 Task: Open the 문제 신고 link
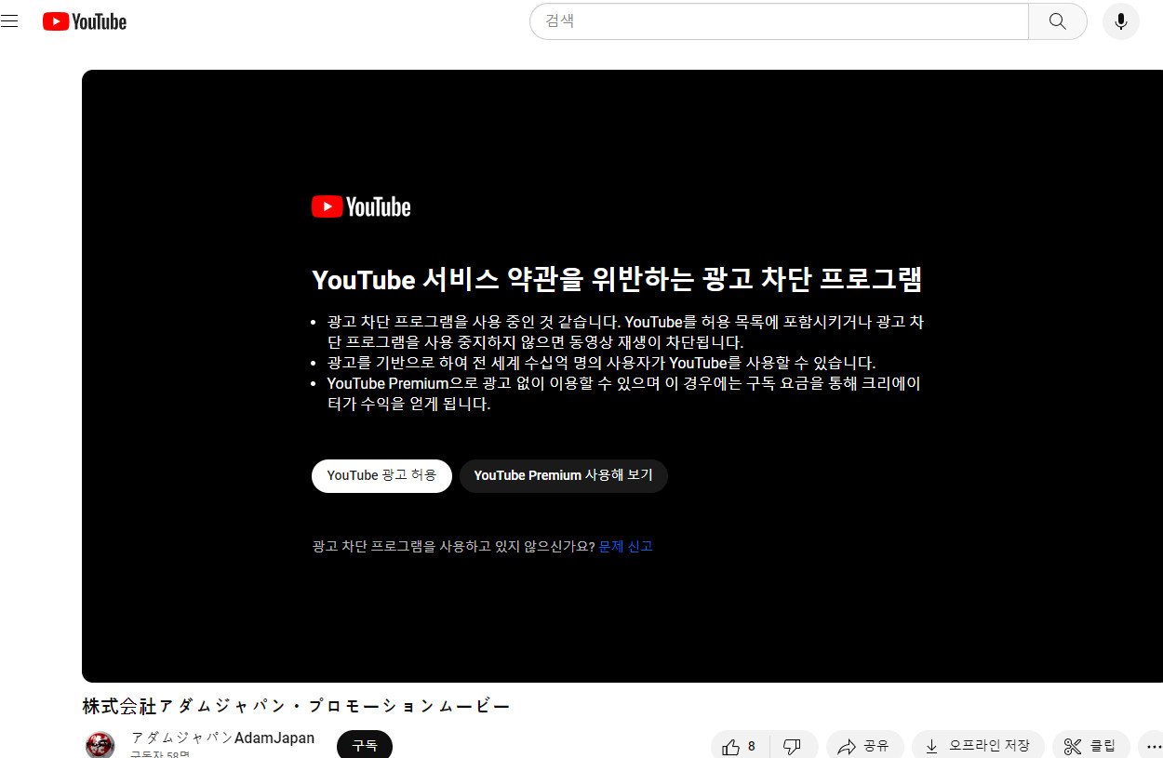(625, 547)
